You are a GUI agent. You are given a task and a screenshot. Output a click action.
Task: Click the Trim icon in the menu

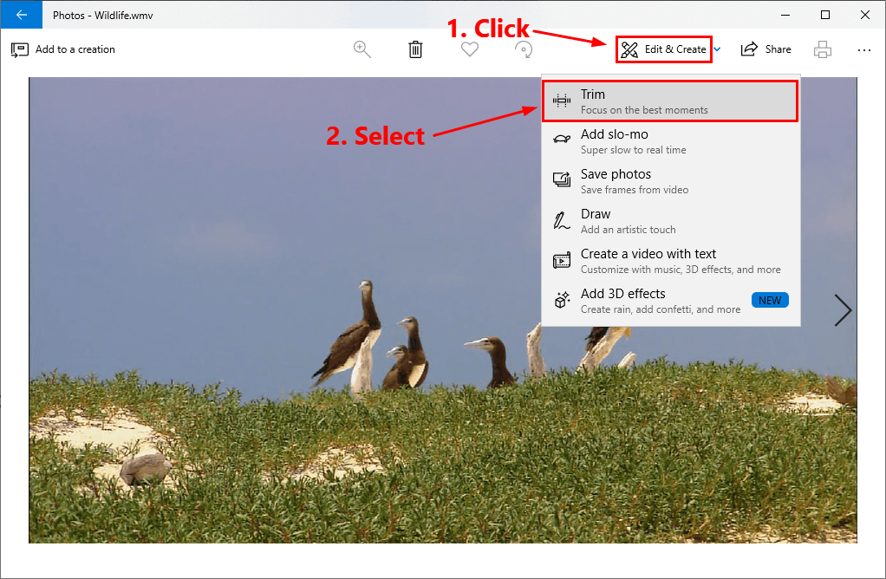pyautogui.click(x=562, y=101)
